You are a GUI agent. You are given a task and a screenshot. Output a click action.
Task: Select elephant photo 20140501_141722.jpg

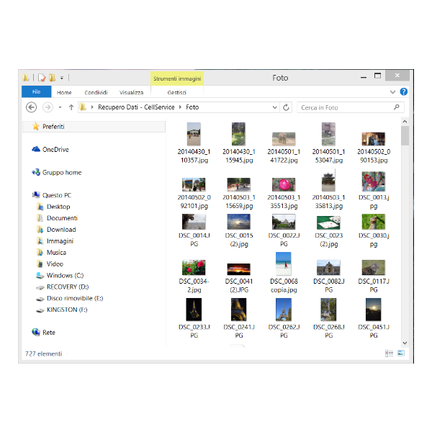(x=284, y=148)
